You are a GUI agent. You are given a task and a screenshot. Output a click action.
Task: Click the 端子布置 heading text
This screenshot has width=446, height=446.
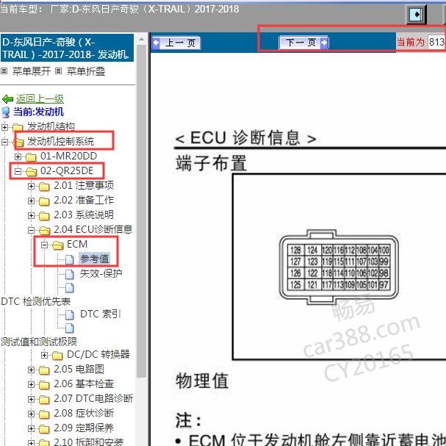point(211,163)
